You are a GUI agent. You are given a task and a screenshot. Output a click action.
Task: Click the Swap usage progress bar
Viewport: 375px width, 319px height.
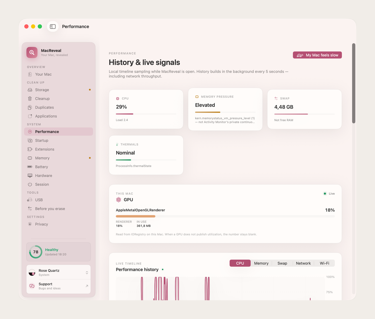tap(305, 114)
